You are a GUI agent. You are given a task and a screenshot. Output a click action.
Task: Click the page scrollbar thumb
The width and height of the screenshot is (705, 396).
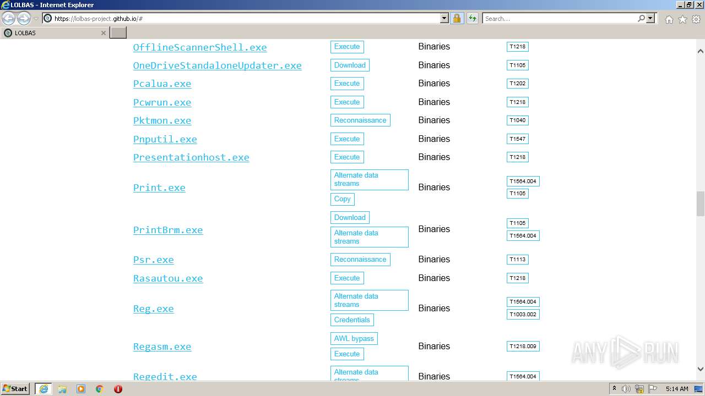click(701, 204)
